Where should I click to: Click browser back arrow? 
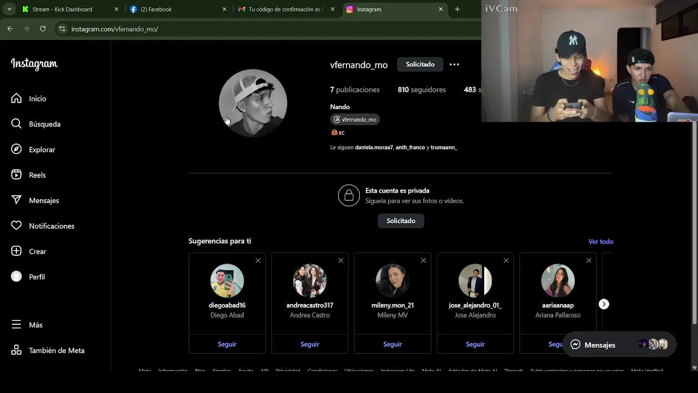coord(10,28)
